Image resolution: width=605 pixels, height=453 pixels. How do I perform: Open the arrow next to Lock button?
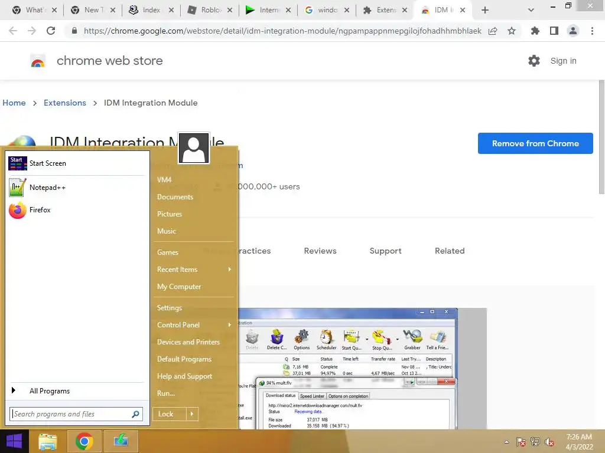point(192,414)
